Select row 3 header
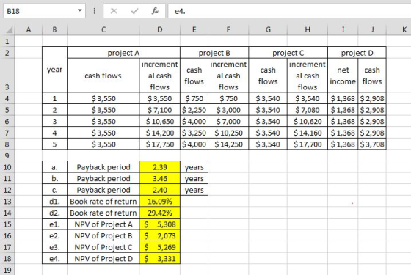411x275 pixels. pos(7,76)
